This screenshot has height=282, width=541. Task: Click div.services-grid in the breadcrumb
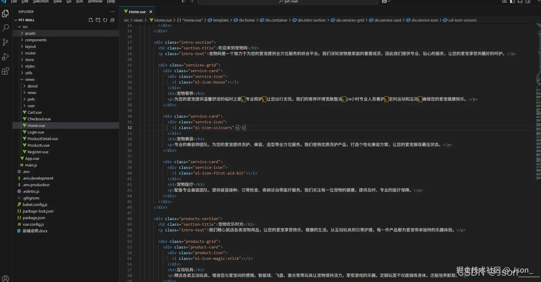[350, 20]
